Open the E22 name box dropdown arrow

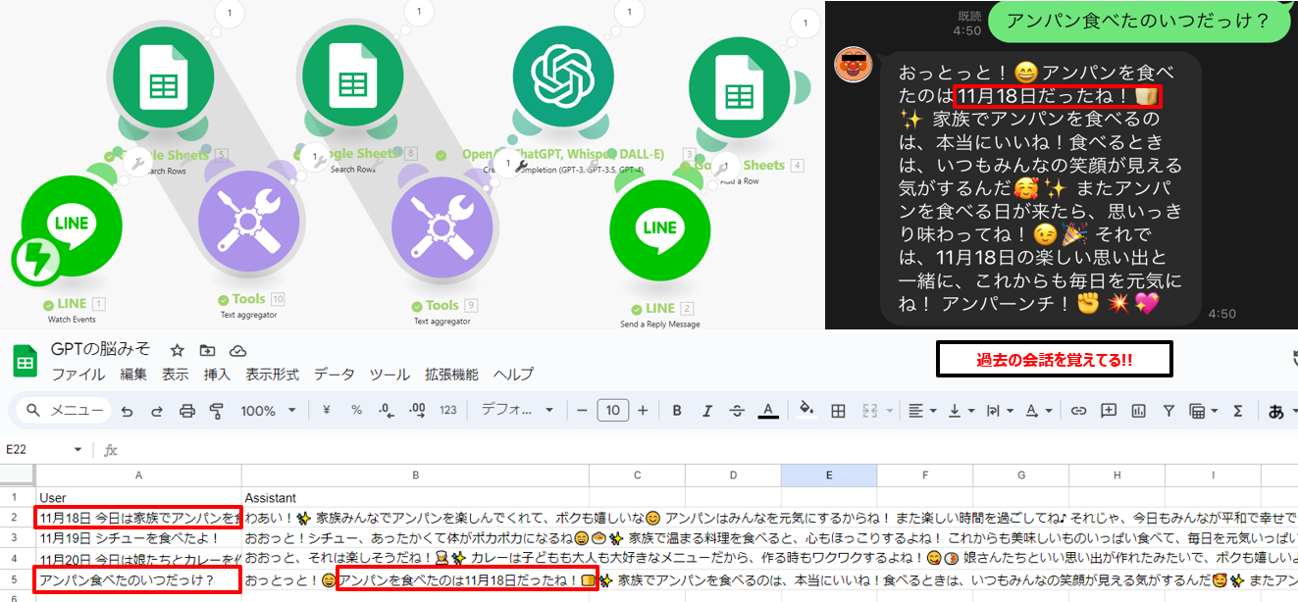point(78,450)
